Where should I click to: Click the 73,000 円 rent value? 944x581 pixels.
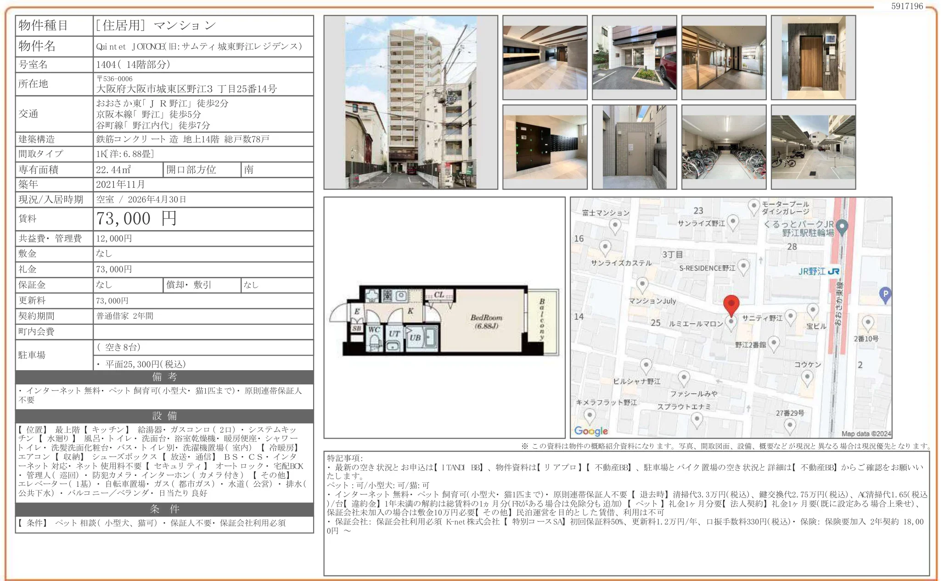[136, 219]
